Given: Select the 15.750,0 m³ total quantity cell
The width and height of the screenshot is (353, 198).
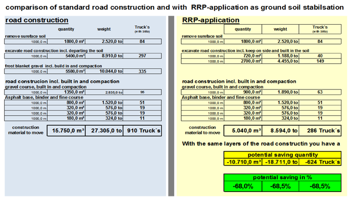Looking at the screenshot, I should coord(66,131).
